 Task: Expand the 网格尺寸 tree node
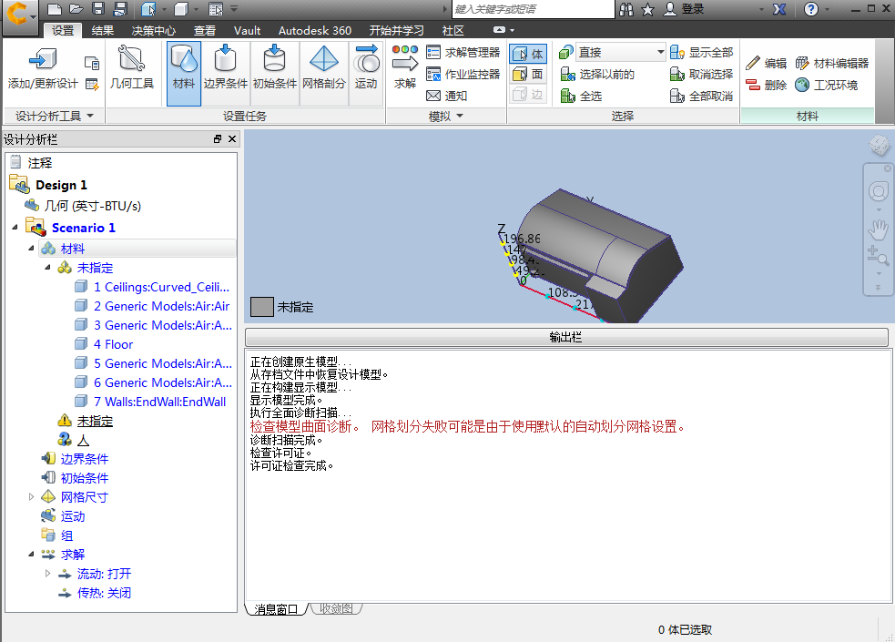pos(32,496)
